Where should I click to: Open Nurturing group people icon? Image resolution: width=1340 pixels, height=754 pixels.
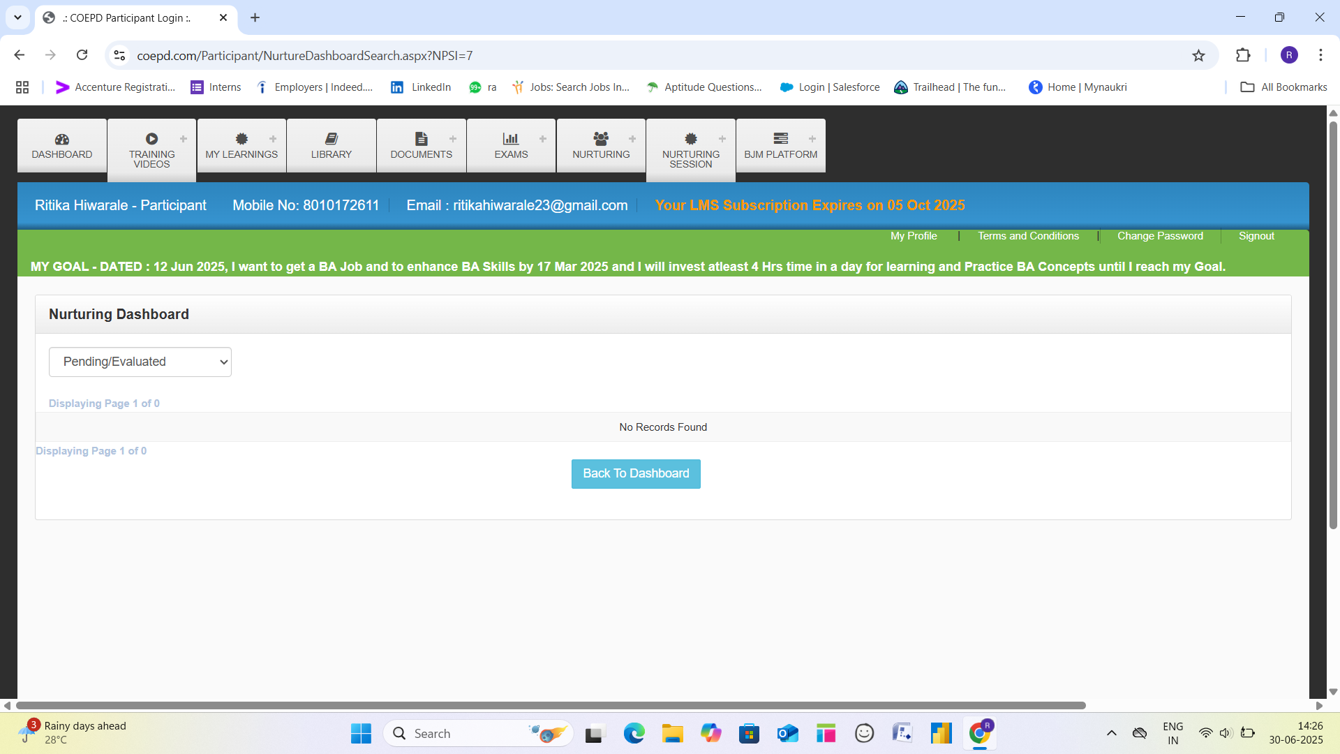[601, 139]
